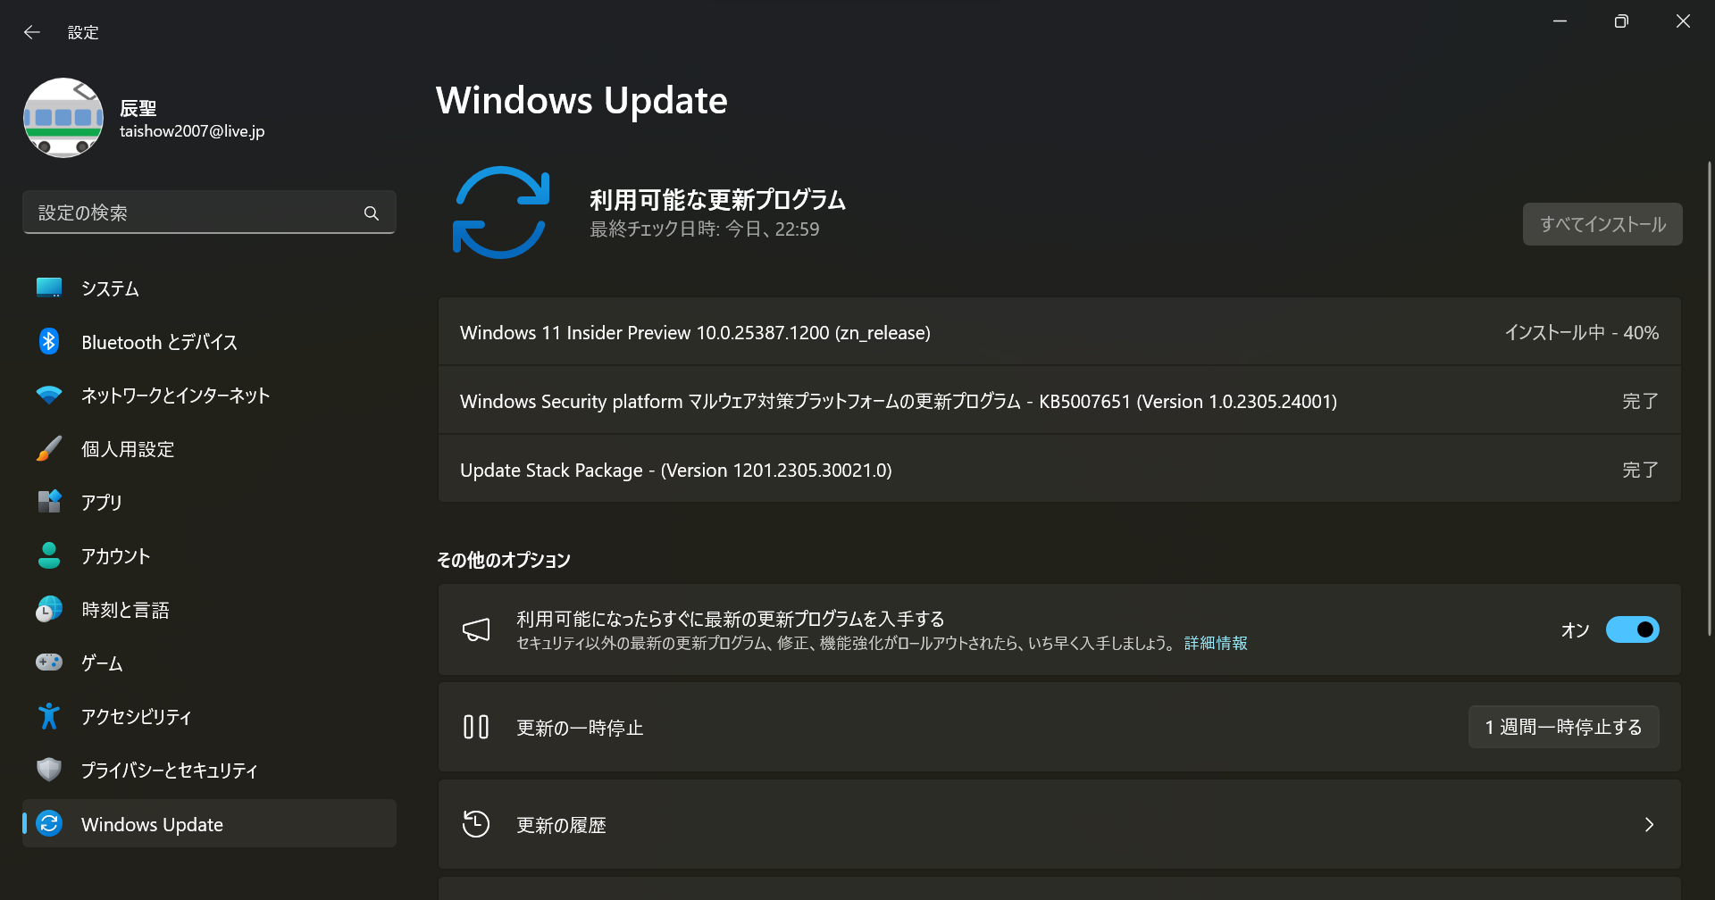Viewport: 1715px width, 900px height.
Task: Click the アクセシビリティ figure icon
Action: [x=49, y=716]
